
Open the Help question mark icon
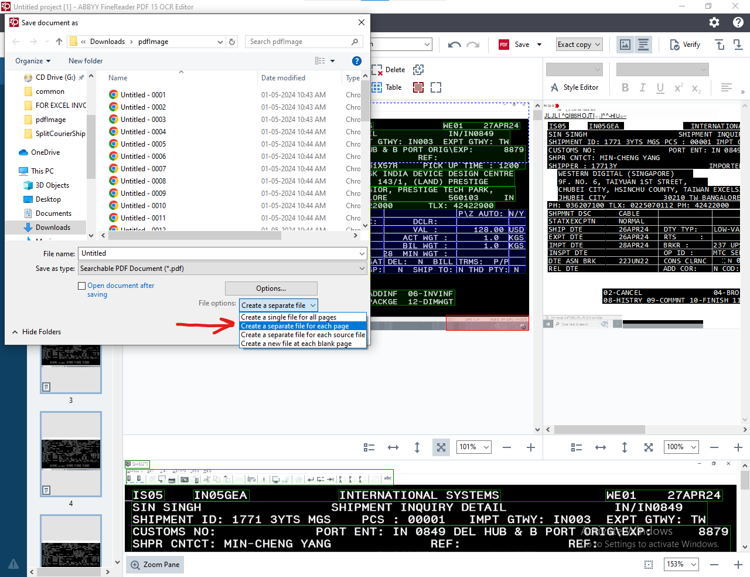click(738, 22)
